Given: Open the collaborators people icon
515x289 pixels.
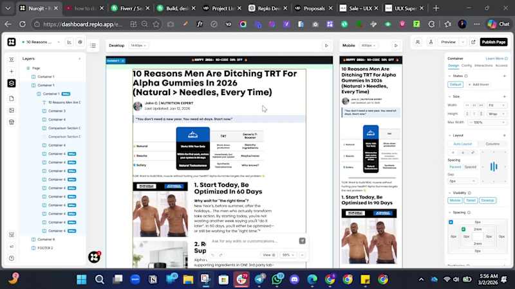Looking at the screenshot, I should point(418,42).
